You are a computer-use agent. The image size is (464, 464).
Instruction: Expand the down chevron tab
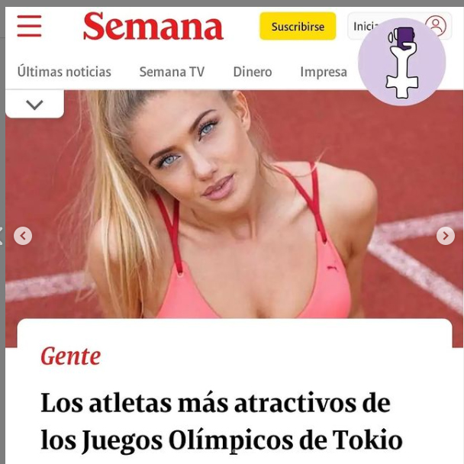pos(34,105)
